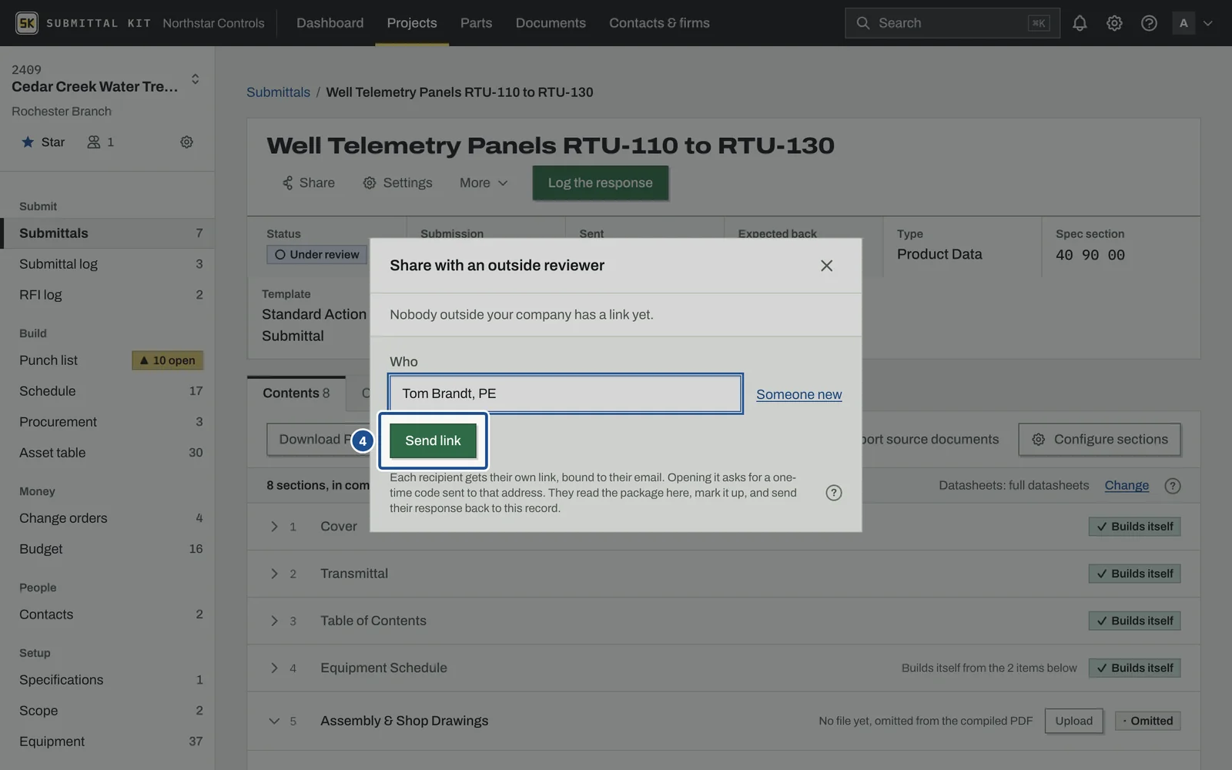
Task: Close the Share with an outside reviewer dialog
Action: [x=826, y=266]
